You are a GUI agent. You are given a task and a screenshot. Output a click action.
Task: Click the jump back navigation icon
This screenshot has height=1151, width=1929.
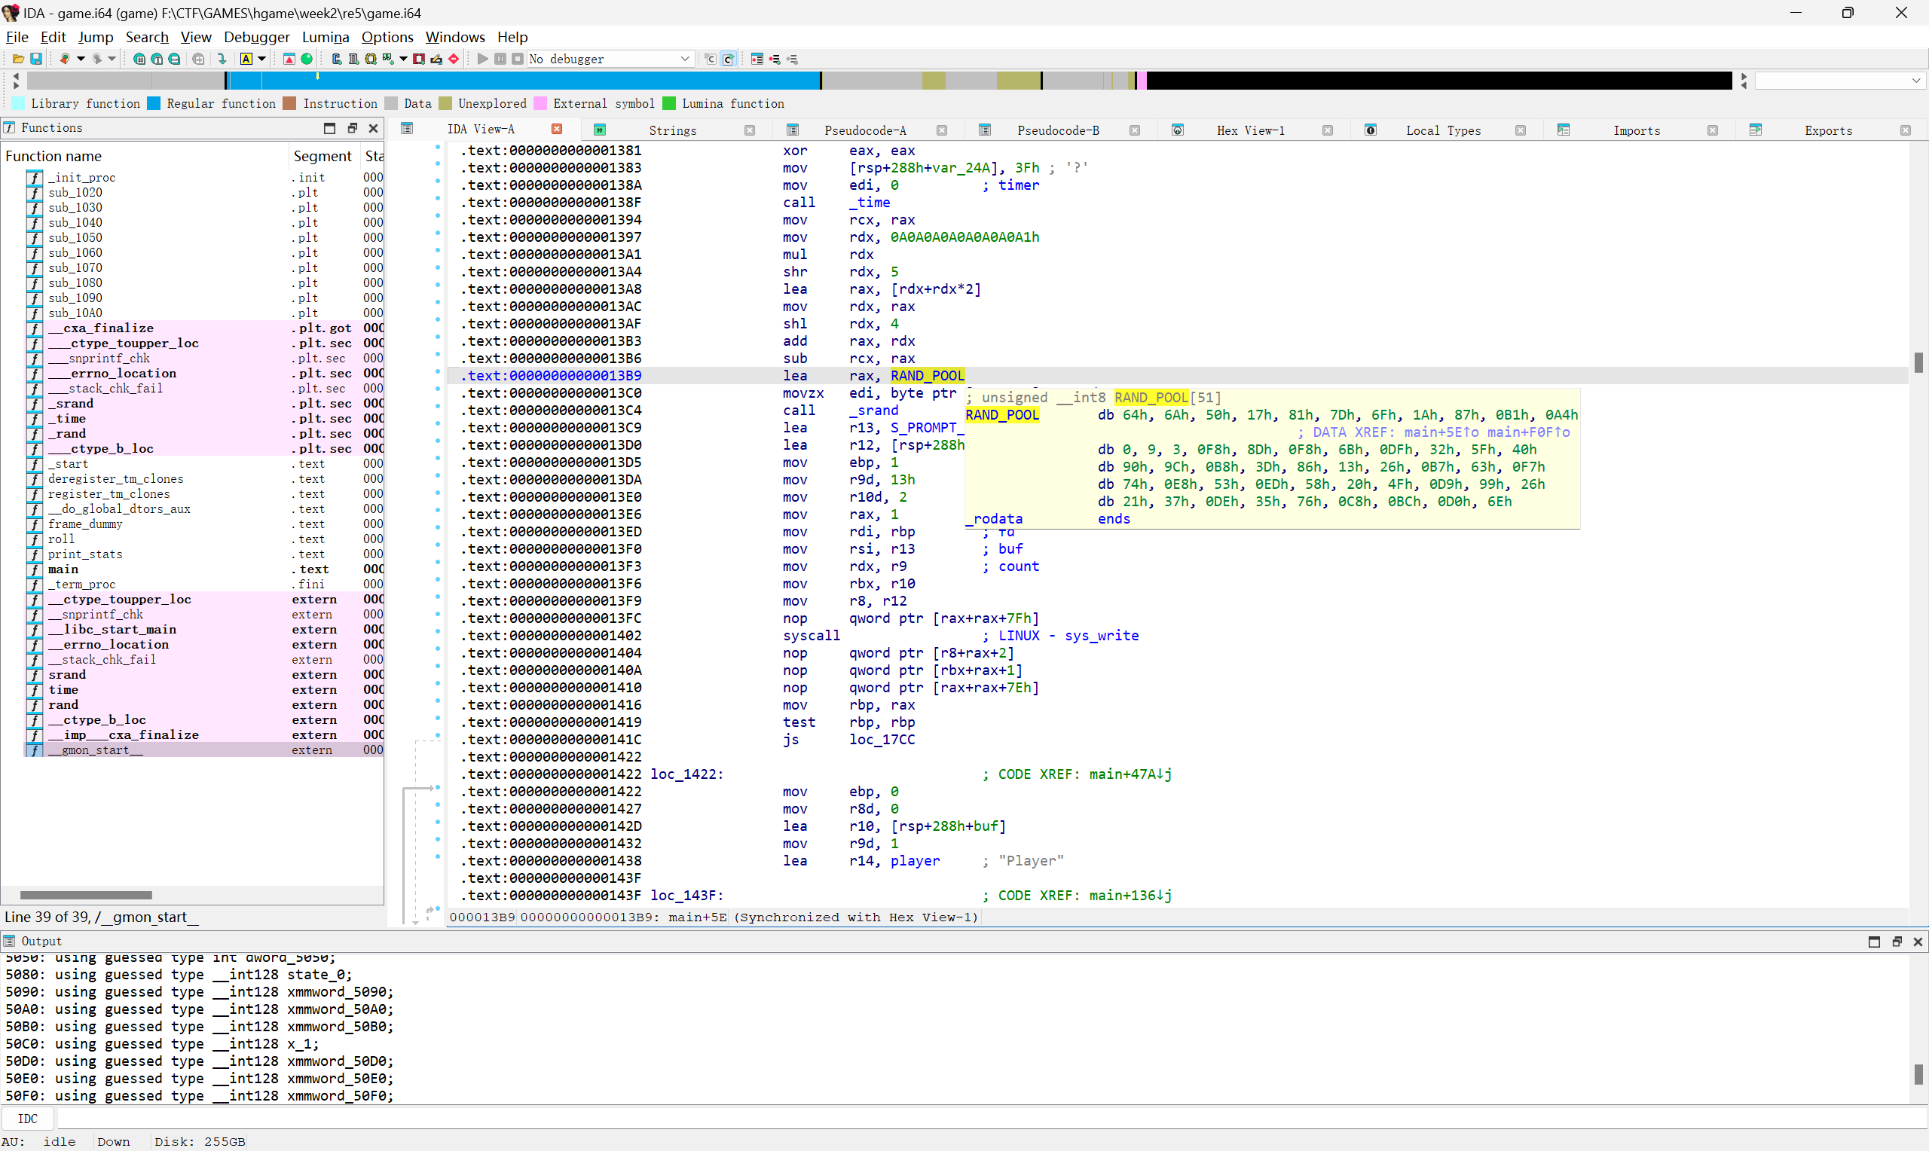click(64, 59)
